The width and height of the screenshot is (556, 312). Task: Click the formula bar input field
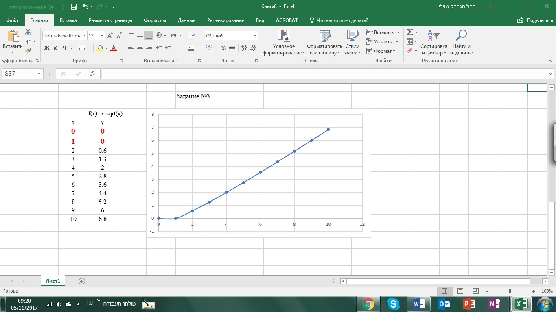pos(325,74)
